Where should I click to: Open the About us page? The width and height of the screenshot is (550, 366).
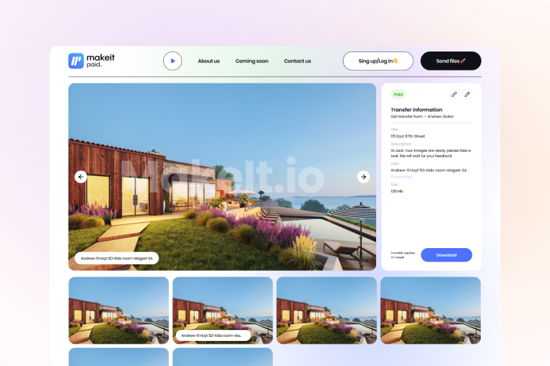pos(208,61)
